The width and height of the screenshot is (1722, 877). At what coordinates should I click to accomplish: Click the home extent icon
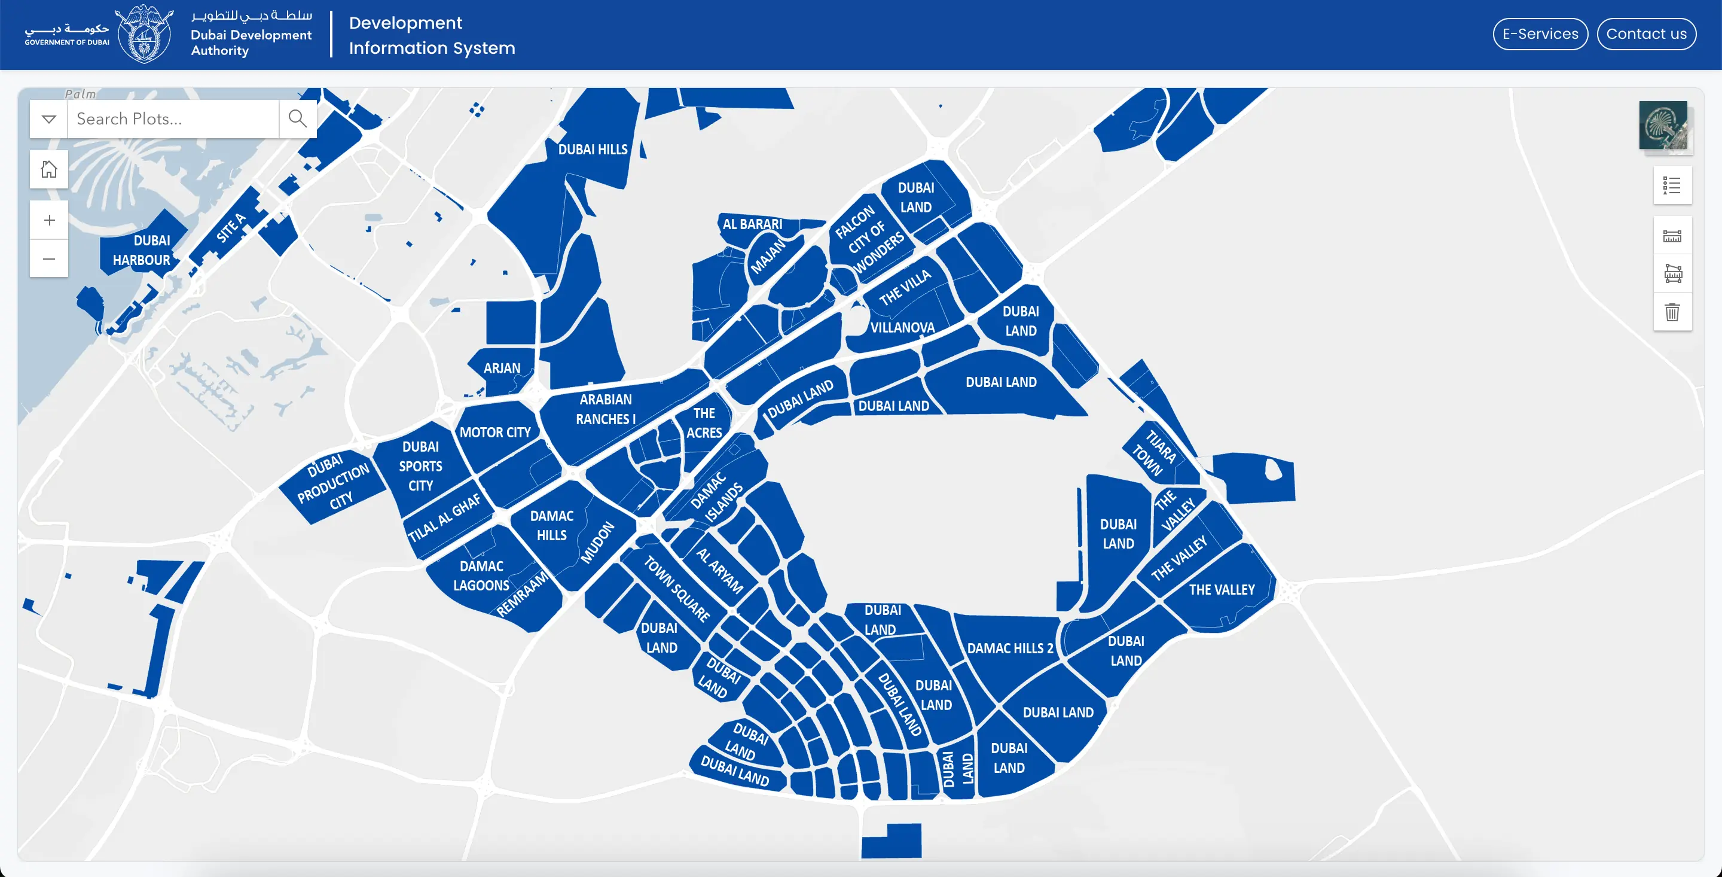tap(49, 169)
